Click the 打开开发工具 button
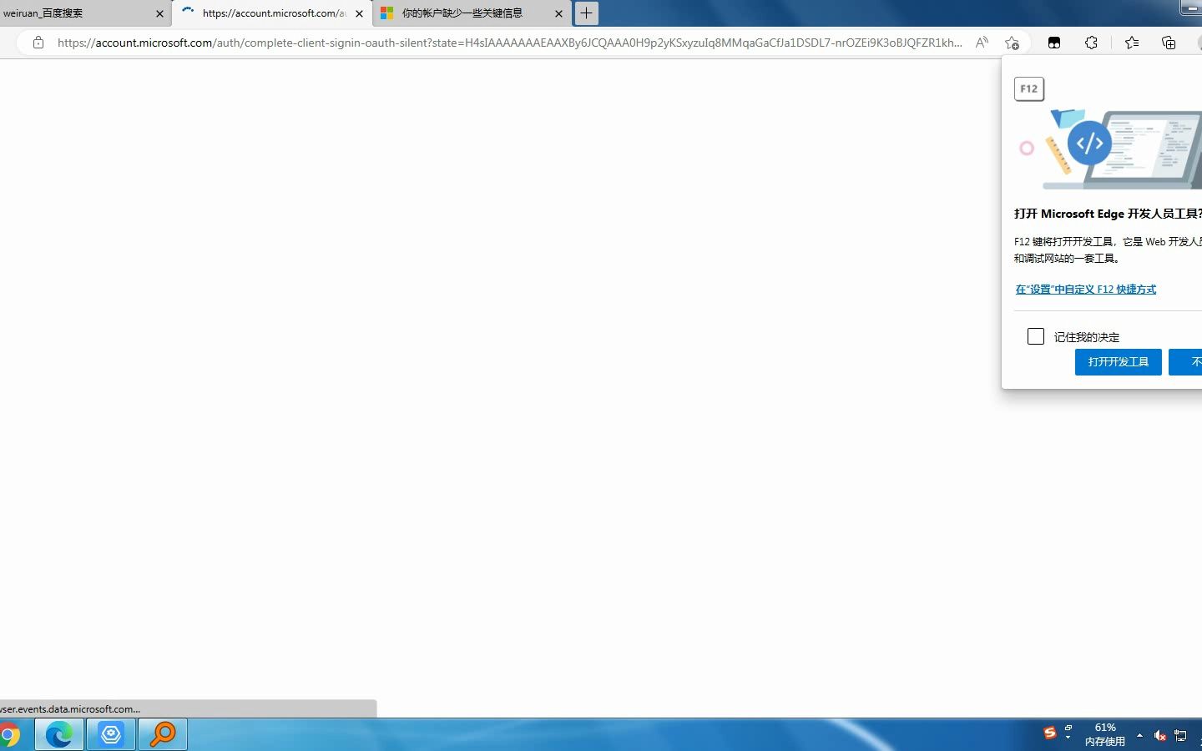Screen dimensions: 1202x751 1119,362
